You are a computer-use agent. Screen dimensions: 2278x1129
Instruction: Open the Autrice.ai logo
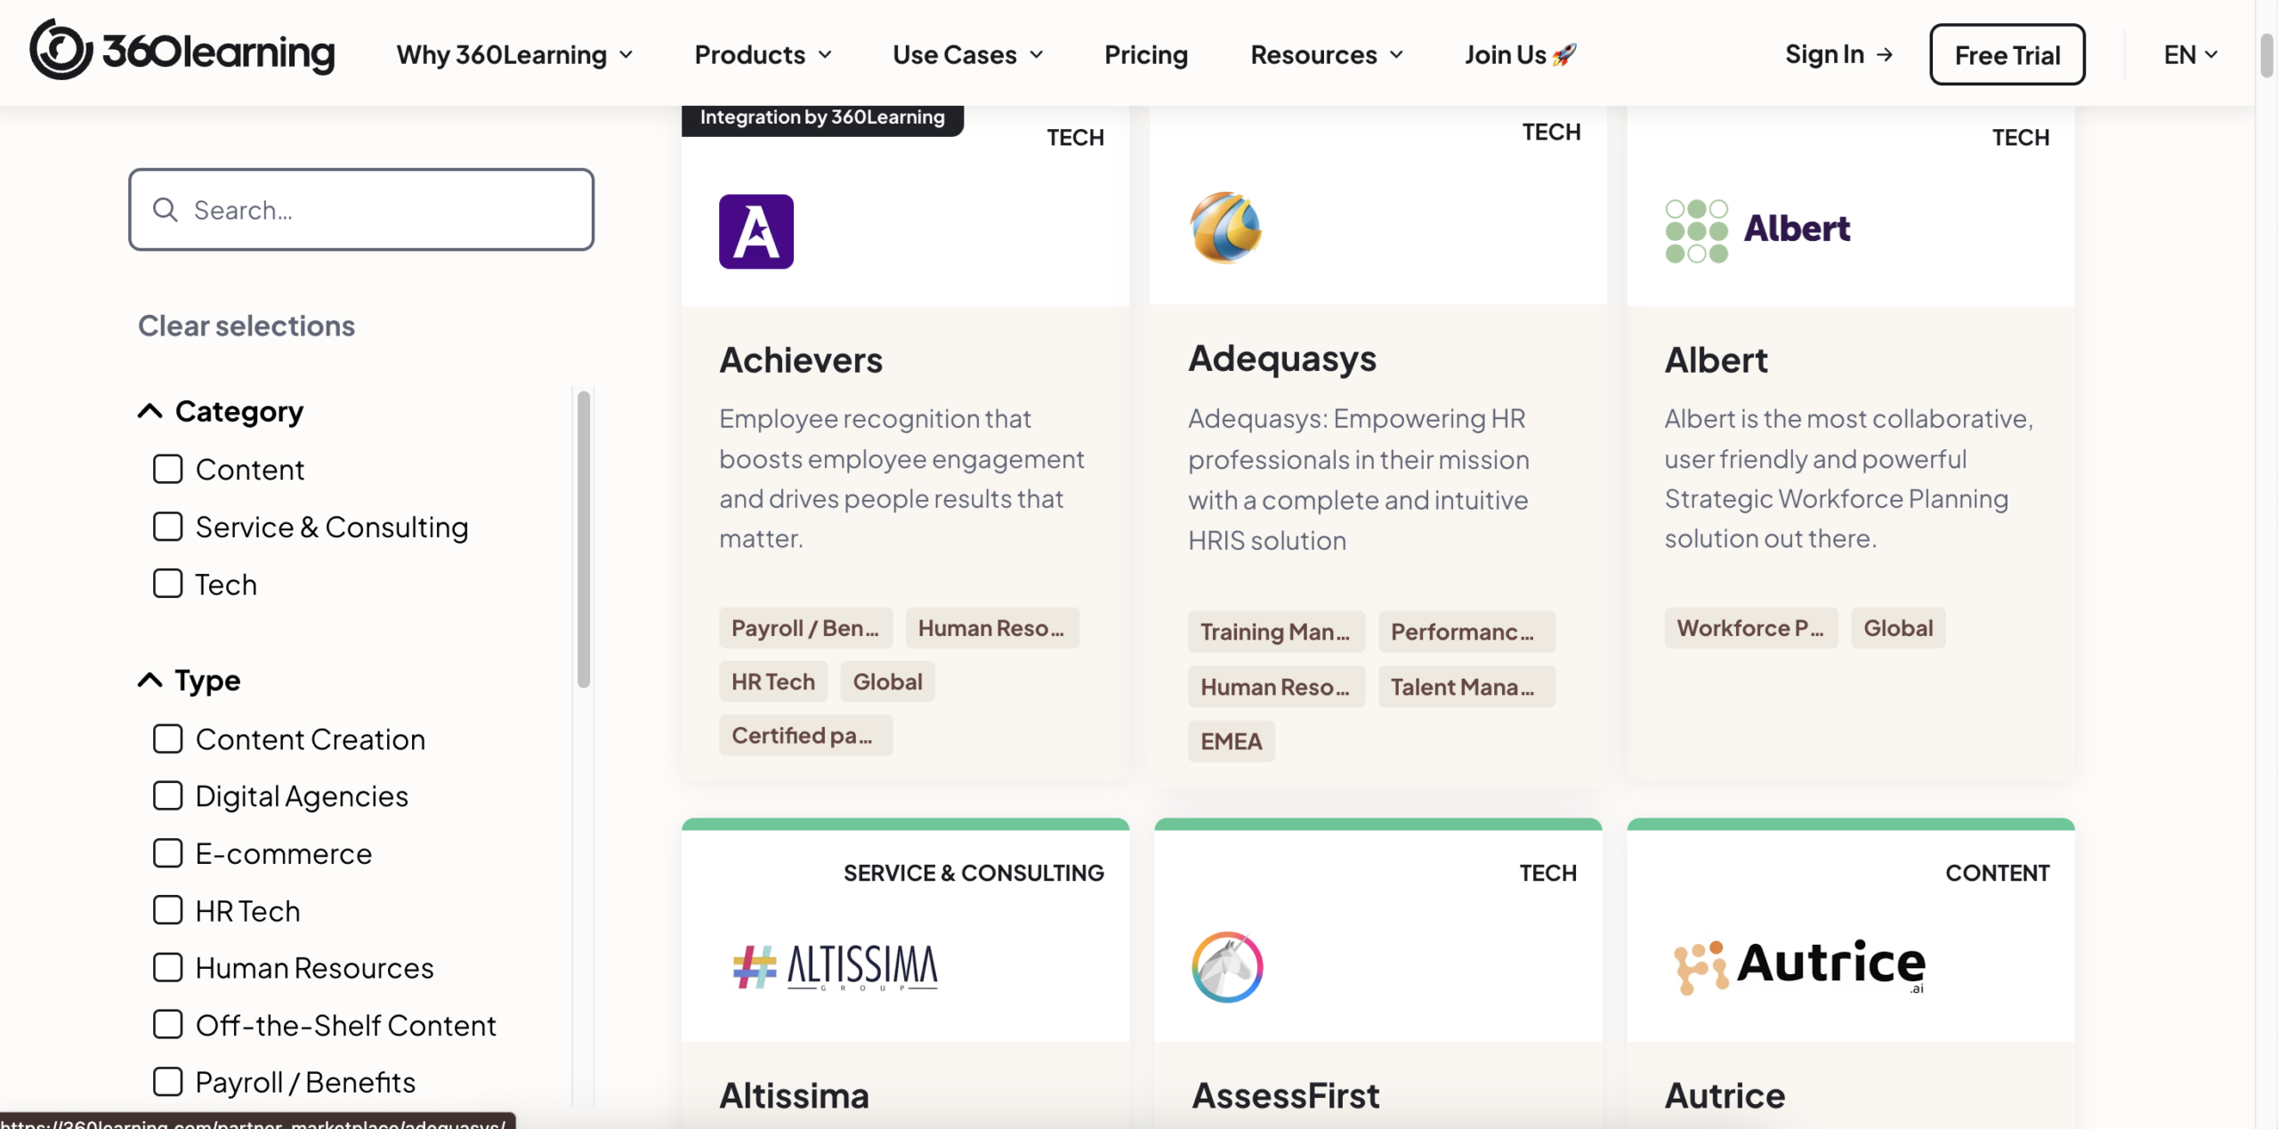tap(1798, 966)
